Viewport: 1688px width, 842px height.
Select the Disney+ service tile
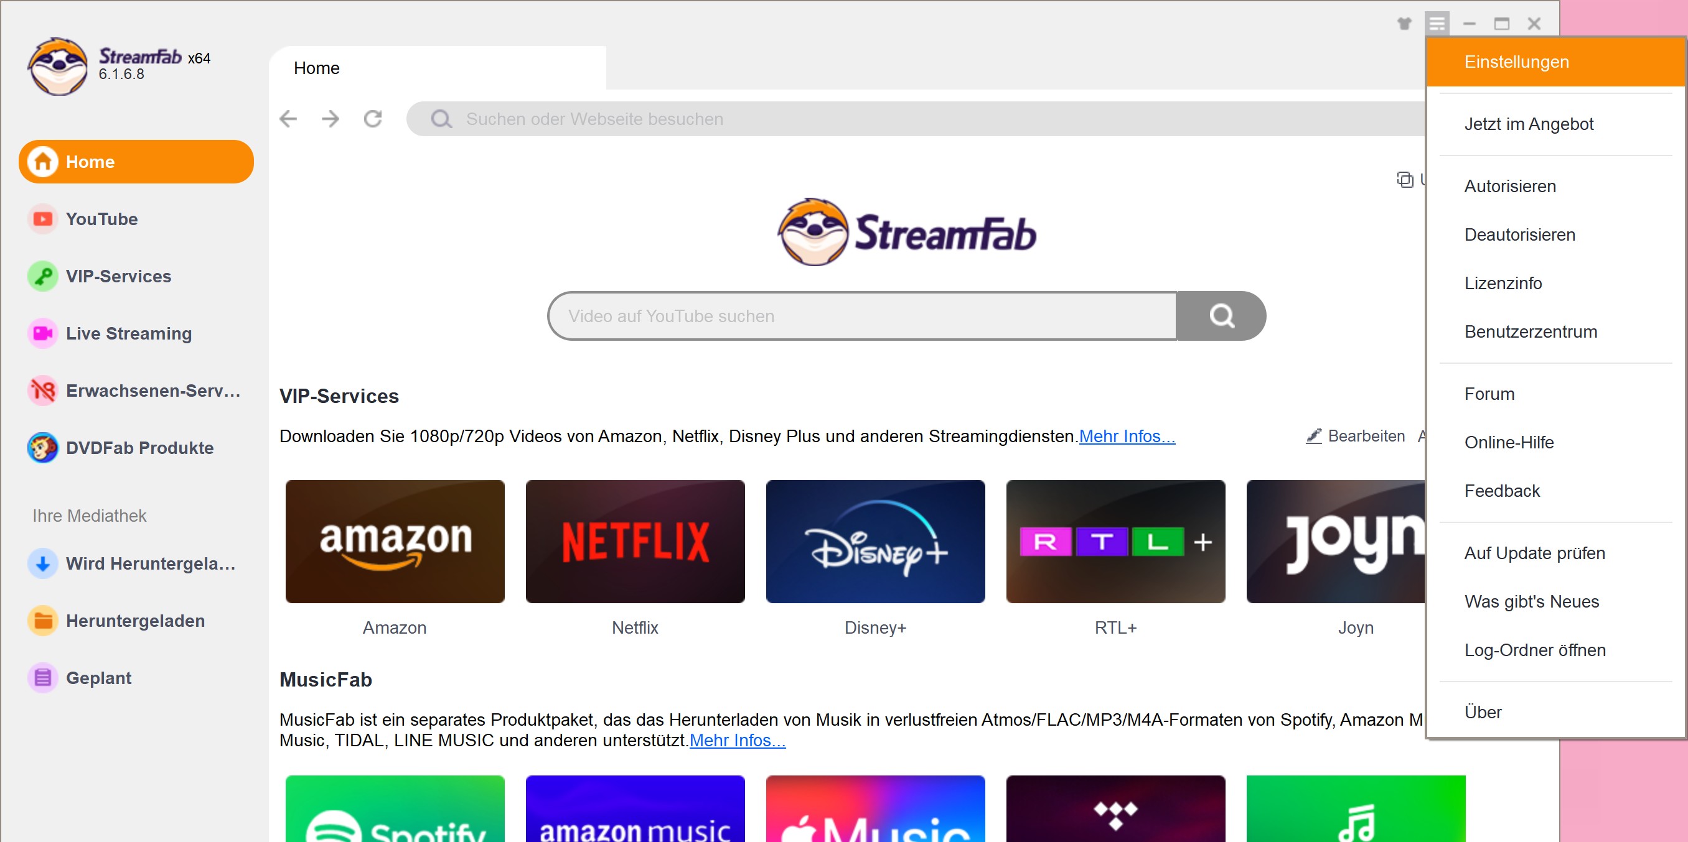pos(875,541)
